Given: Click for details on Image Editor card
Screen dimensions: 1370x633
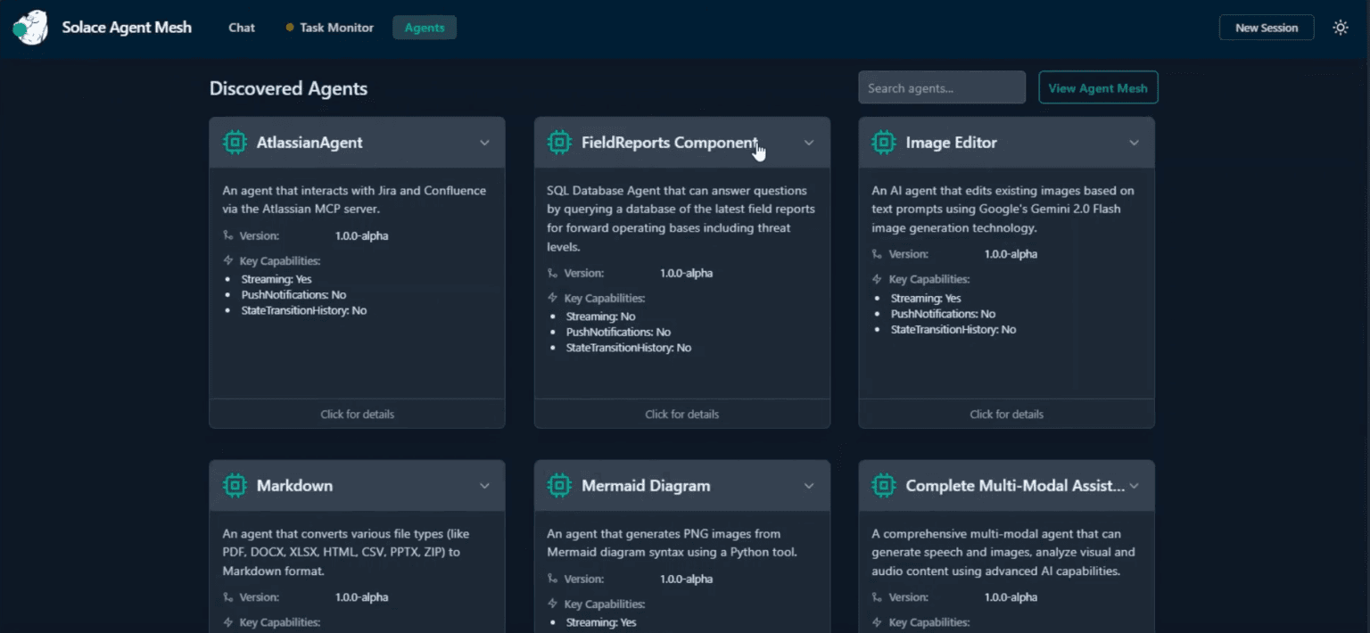Looking at the screenshot, I should click(1006, 414).
